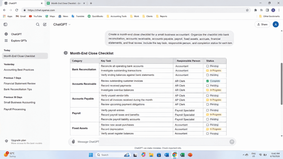283x159 pixels.
Task: Open Chrome three-dot menu
Action: (x=279, y=10)
